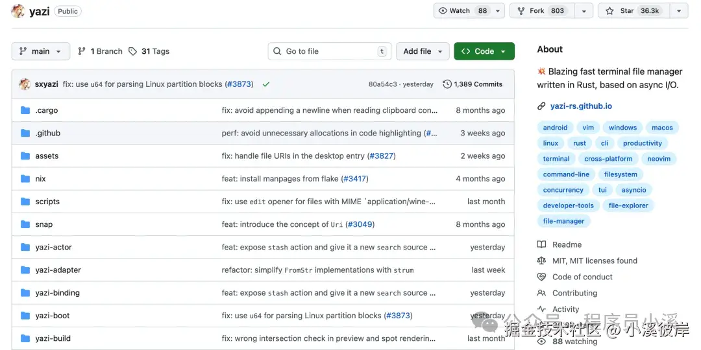
Task: Open the .github folder icon
Action: 25,133
